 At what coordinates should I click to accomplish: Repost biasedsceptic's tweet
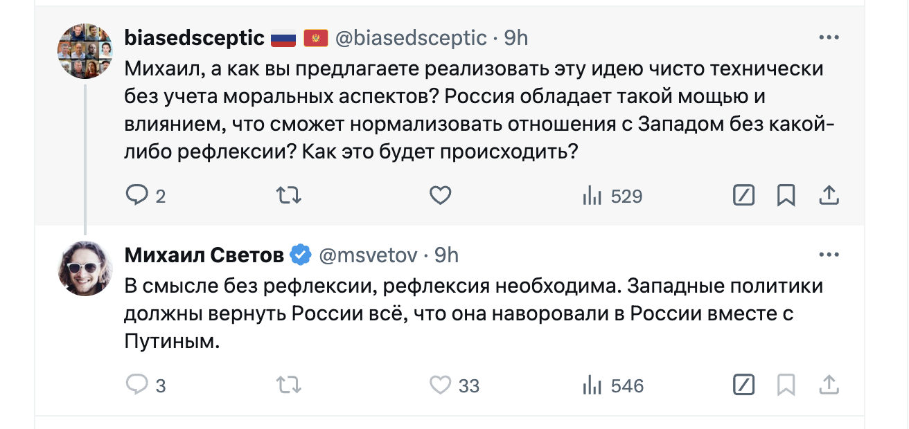click(x=288, y=197)
